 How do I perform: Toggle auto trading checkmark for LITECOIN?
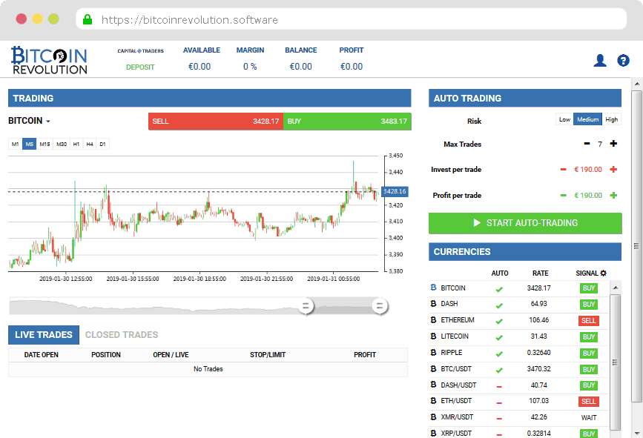(x=499, y=338)
